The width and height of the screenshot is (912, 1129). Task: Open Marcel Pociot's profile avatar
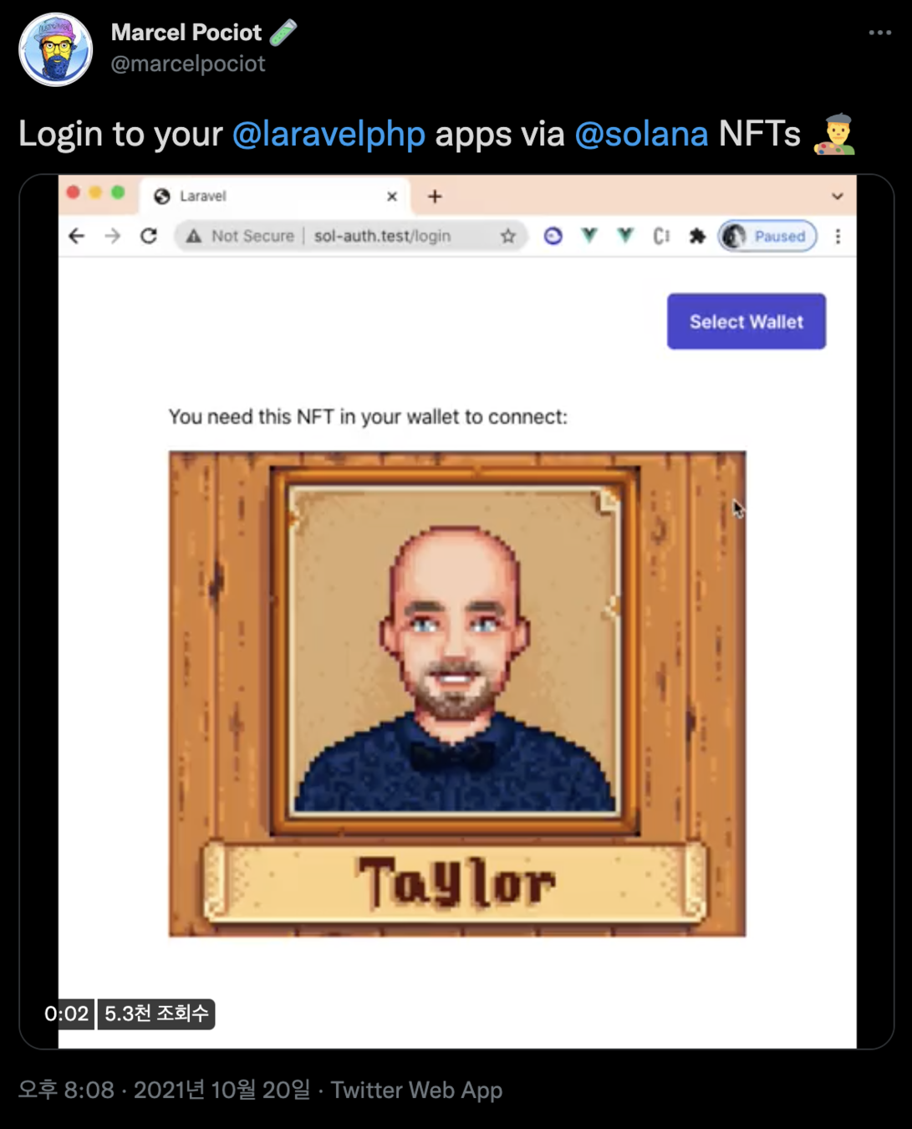56,49
